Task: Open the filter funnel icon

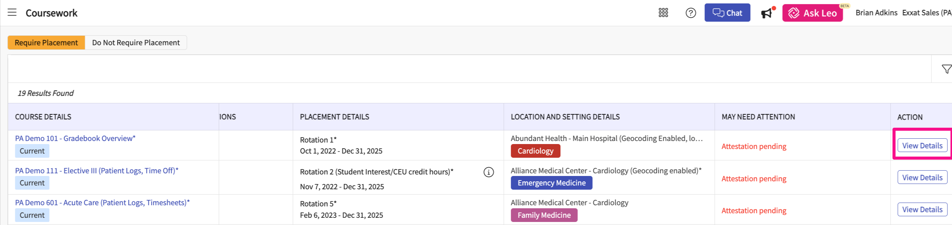Action: pyautogui.click(x=946, y=69)
